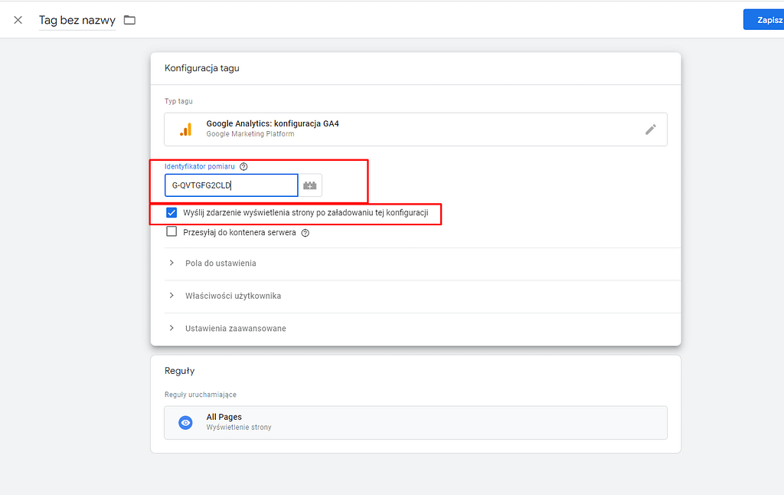Click the Google Analytics logo icon
The width and height of the screenshot is (784, 495).
pos(185,129)
